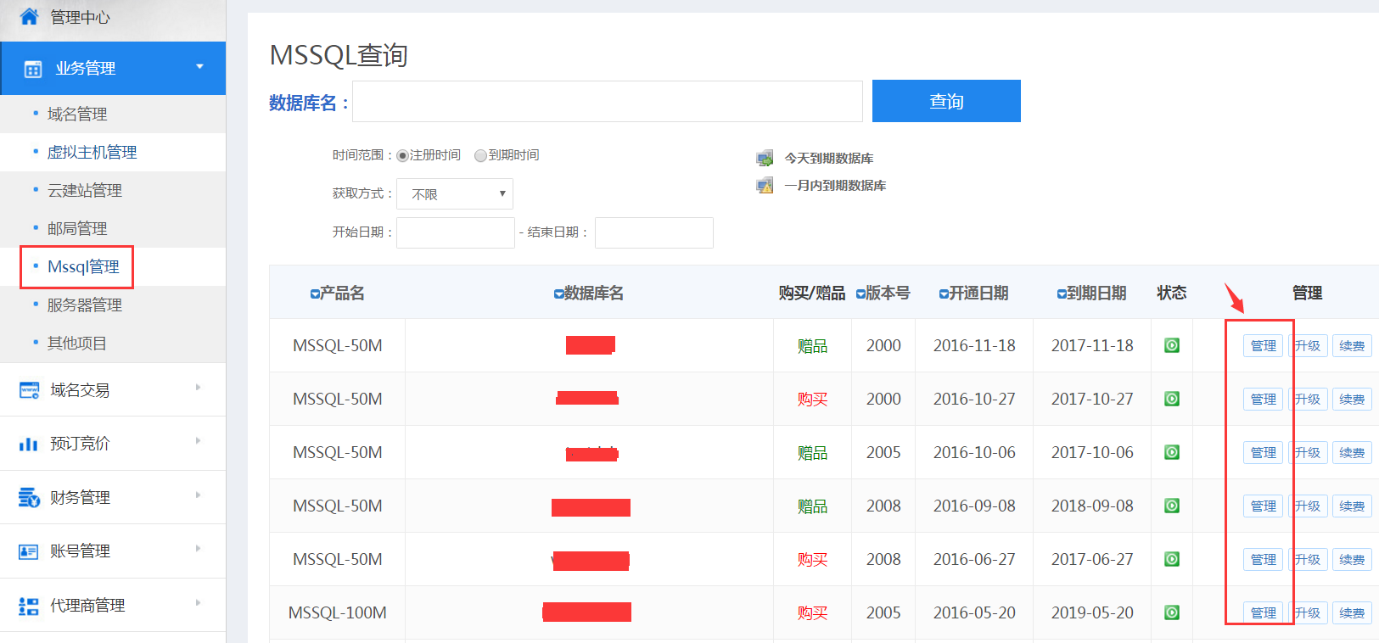Screen dimensions: 1379x643
Task: Go to 虚拟主机管理 in sidebar
Action: 92,153
